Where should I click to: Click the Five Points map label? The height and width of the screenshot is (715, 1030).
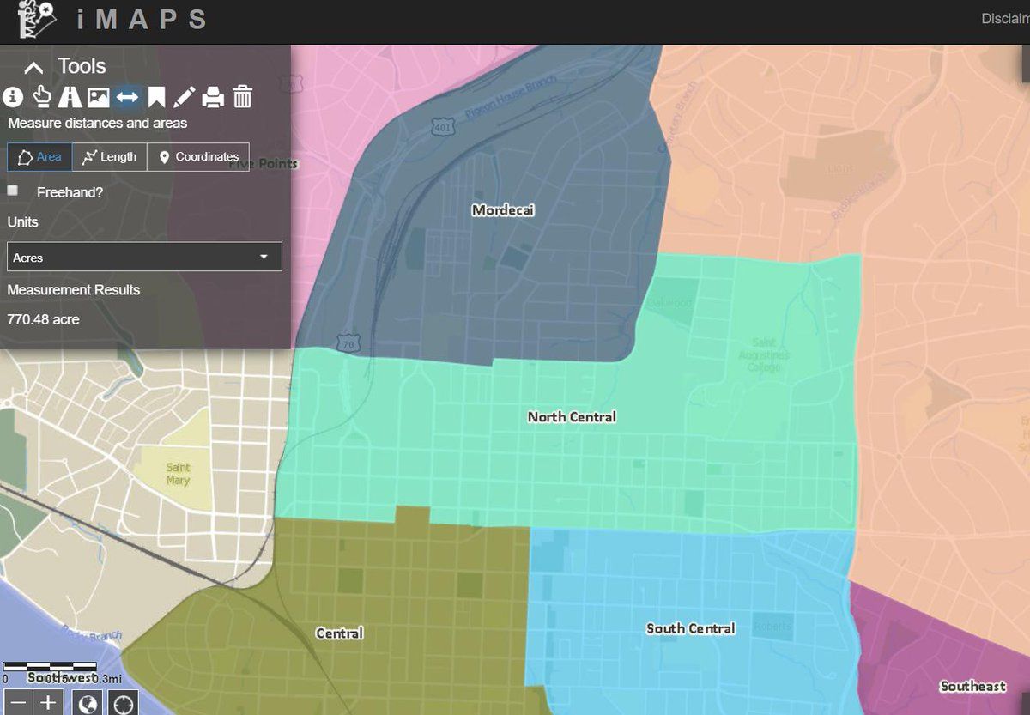click(x=263, y=164)
